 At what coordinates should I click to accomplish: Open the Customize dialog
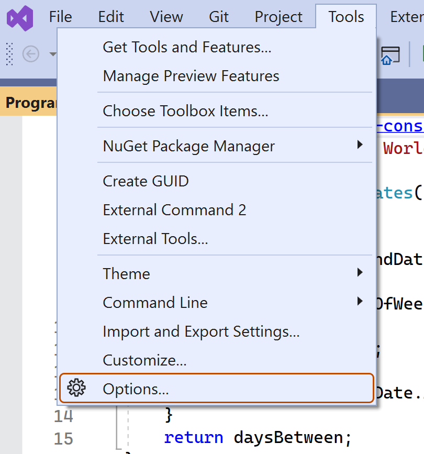142,360
